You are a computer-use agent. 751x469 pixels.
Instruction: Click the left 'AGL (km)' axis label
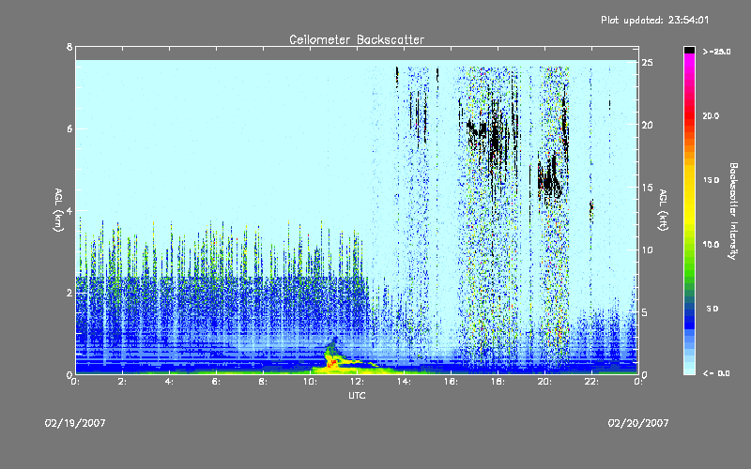[x=58, y=210]
